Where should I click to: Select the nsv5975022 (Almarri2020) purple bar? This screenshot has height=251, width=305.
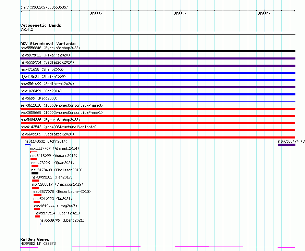click(x=158, y=58)
